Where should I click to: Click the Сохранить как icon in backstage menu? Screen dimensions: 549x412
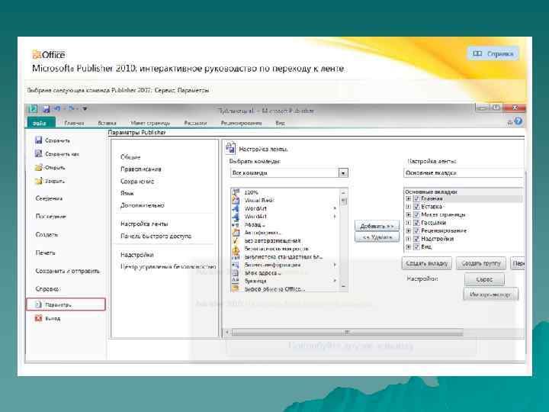[x=39, y=154]
